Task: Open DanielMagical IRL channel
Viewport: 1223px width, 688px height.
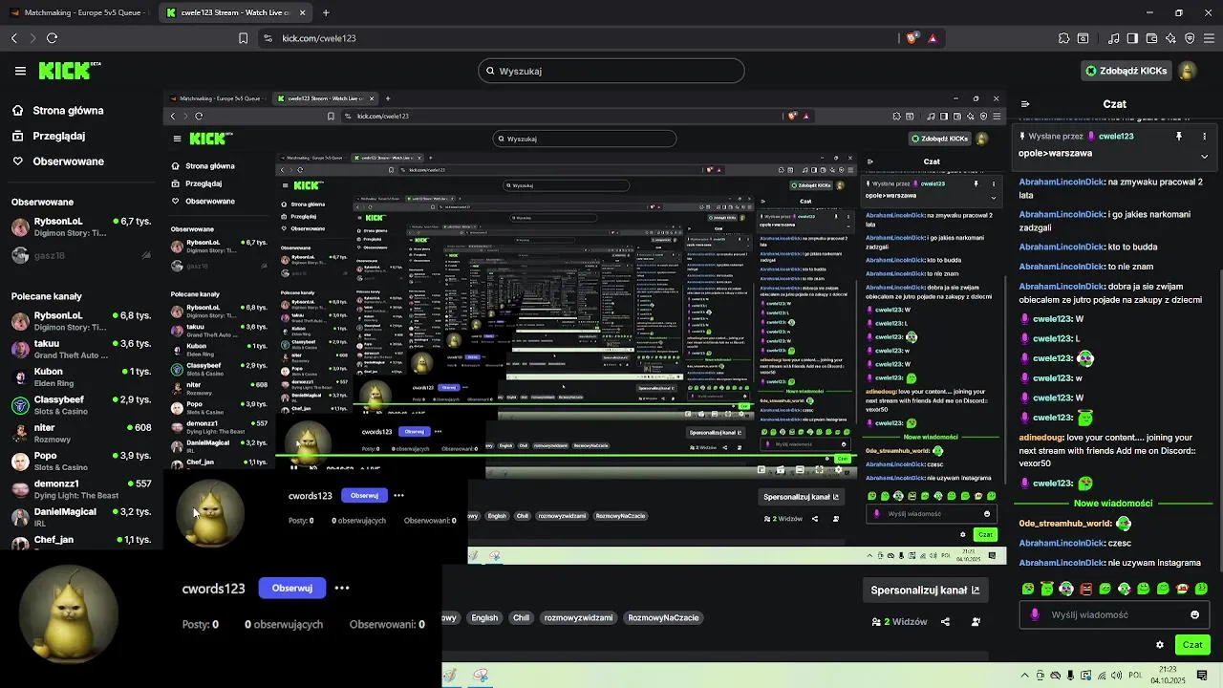Action: point(81,517)
